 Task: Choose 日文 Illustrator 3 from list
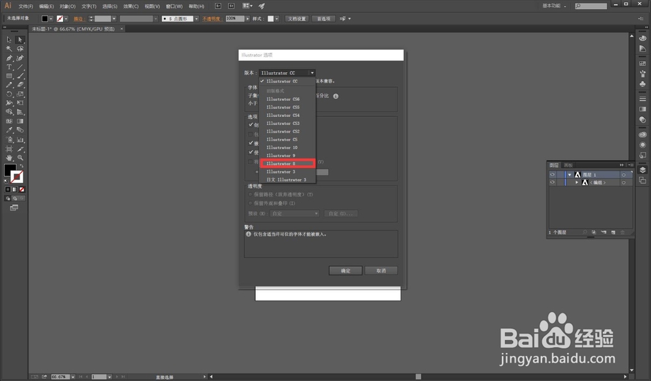click(287, 180)
